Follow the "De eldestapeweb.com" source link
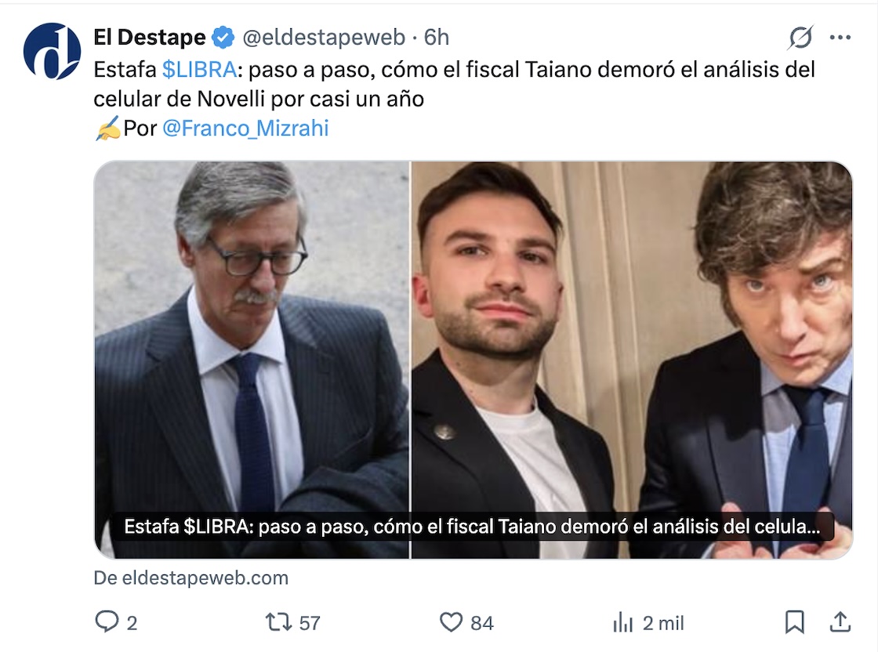Viewport: 878px width, 652px height. coord(191,578)
